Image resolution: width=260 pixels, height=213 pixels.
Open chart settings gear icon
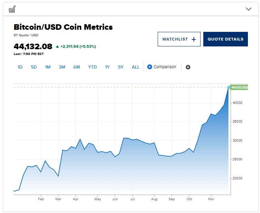point(188,67)
